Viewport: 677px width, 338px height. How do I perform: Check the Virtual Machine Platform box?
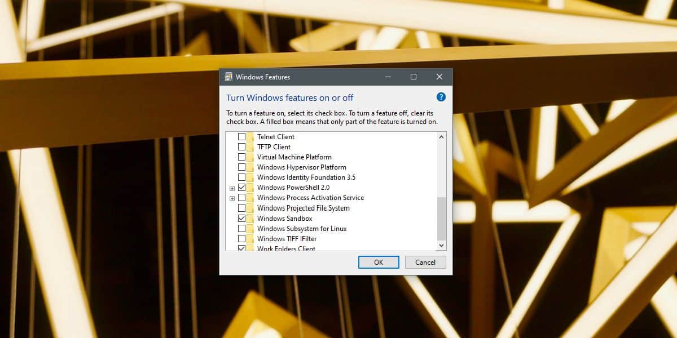241,157
